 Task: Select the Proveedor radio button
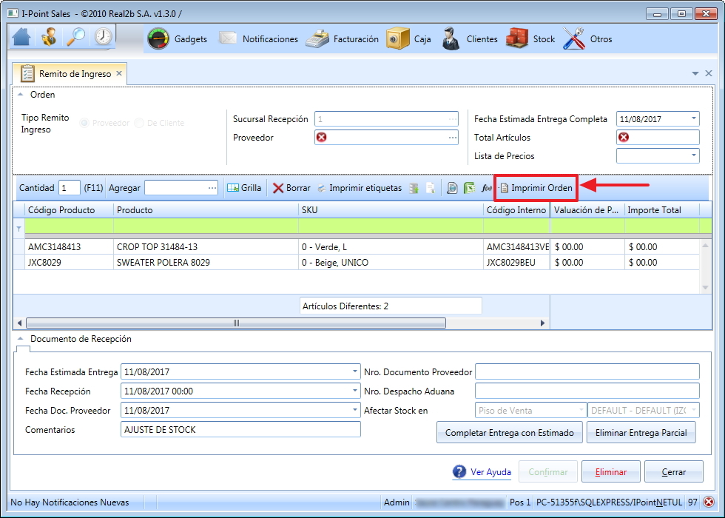pyautogui.click(x=84, y=123)
